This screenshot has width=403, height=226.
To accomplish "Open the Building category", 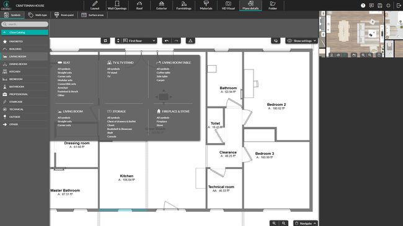I will pos(25,49).
